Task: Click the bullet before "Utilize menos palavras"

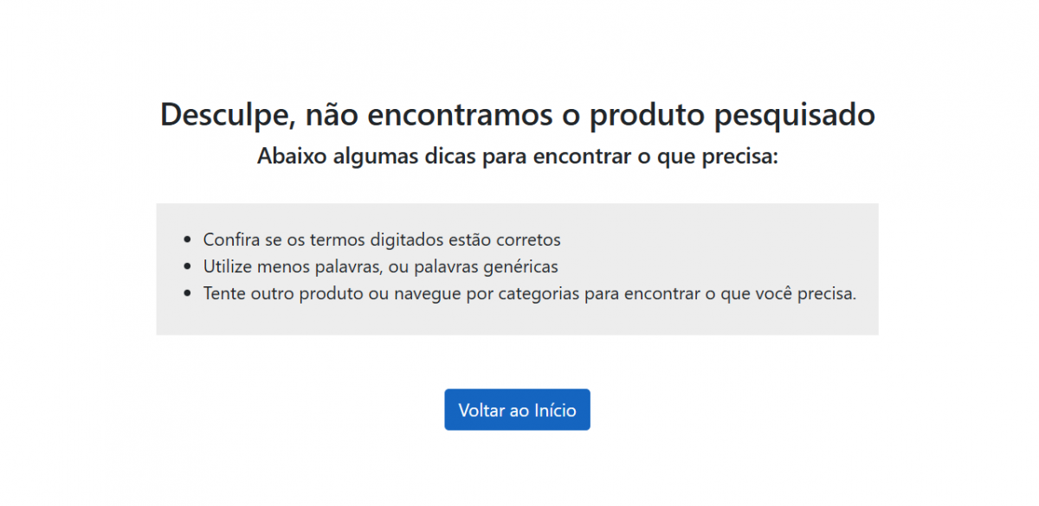Action: click(x=188, y=267)
